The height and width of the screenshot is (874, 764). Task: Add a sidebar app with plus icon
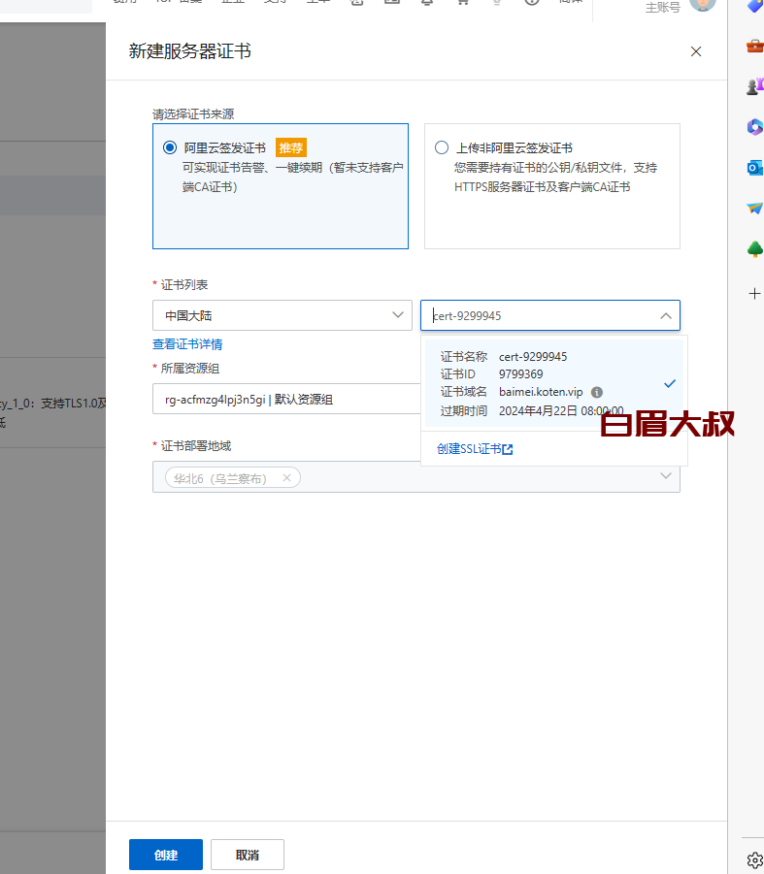click(754, 293)
